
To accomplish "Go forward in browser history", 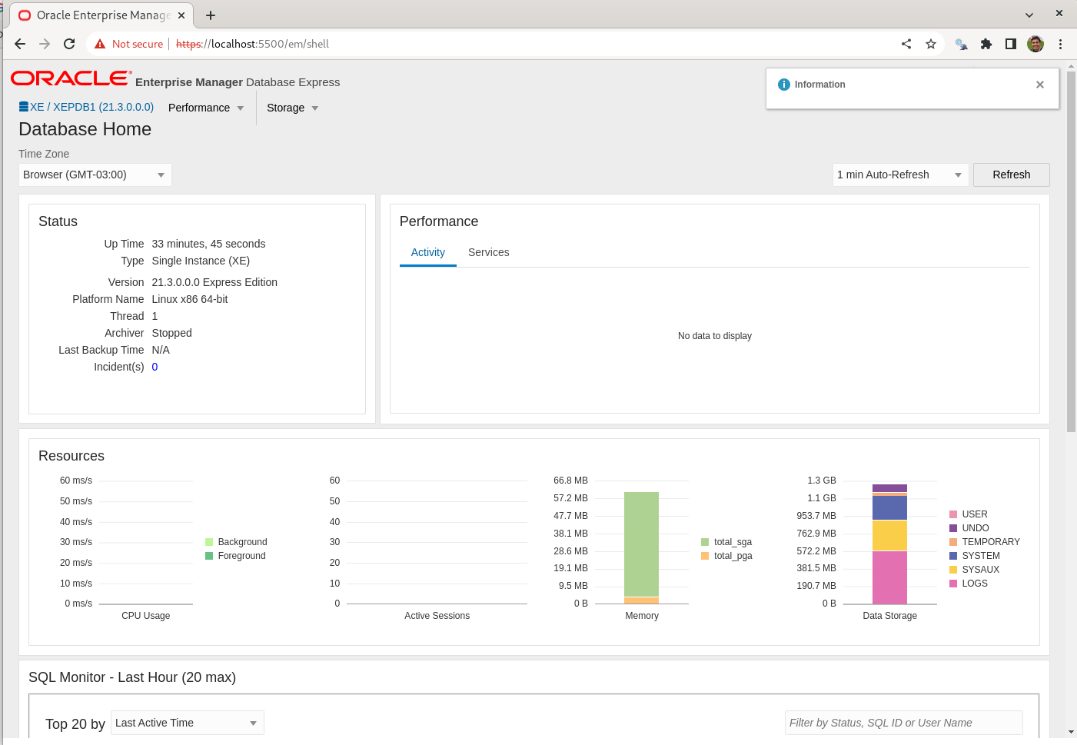I will point(45,44).
